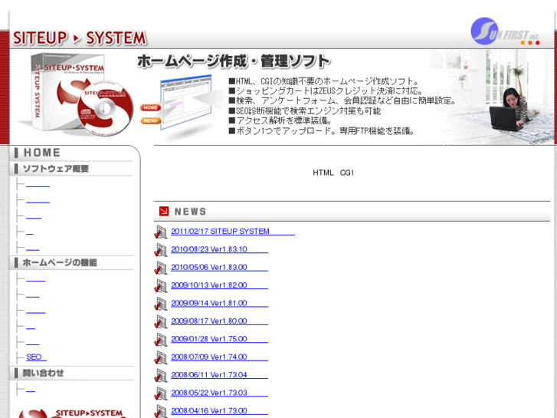Screen dimensions: 557x418
Task: Open the 2009/01/28 Ver1.75.00 news link
Action: pyautogui.click(x=219, y=339)
